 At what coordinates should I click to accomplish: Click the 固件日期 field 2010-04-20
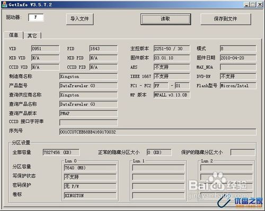coord(238,58)
